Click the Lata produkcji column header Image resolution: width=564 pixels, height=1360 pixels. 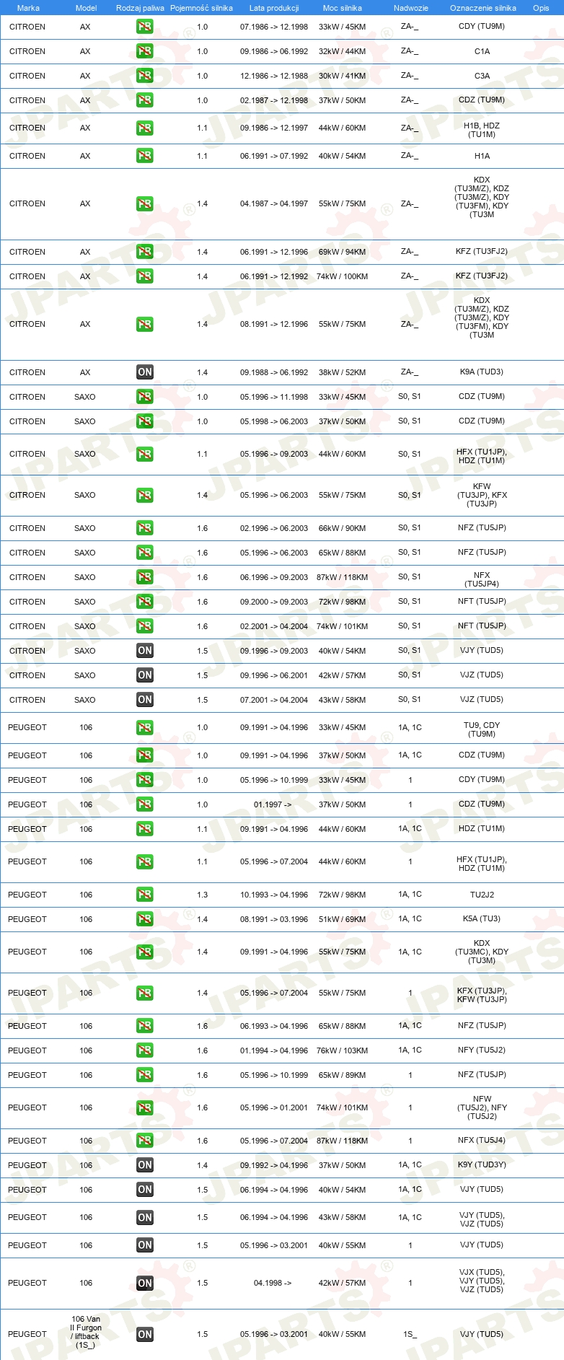[x=274, y=8]
